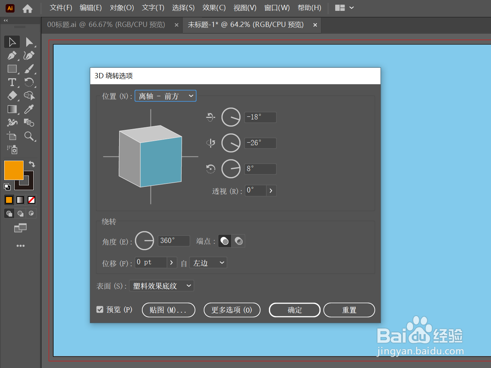Image resolution: width=491 pixels, height=368 pixels.
Task: Confirm with the OK button
Action: click(x=295, y=310)
